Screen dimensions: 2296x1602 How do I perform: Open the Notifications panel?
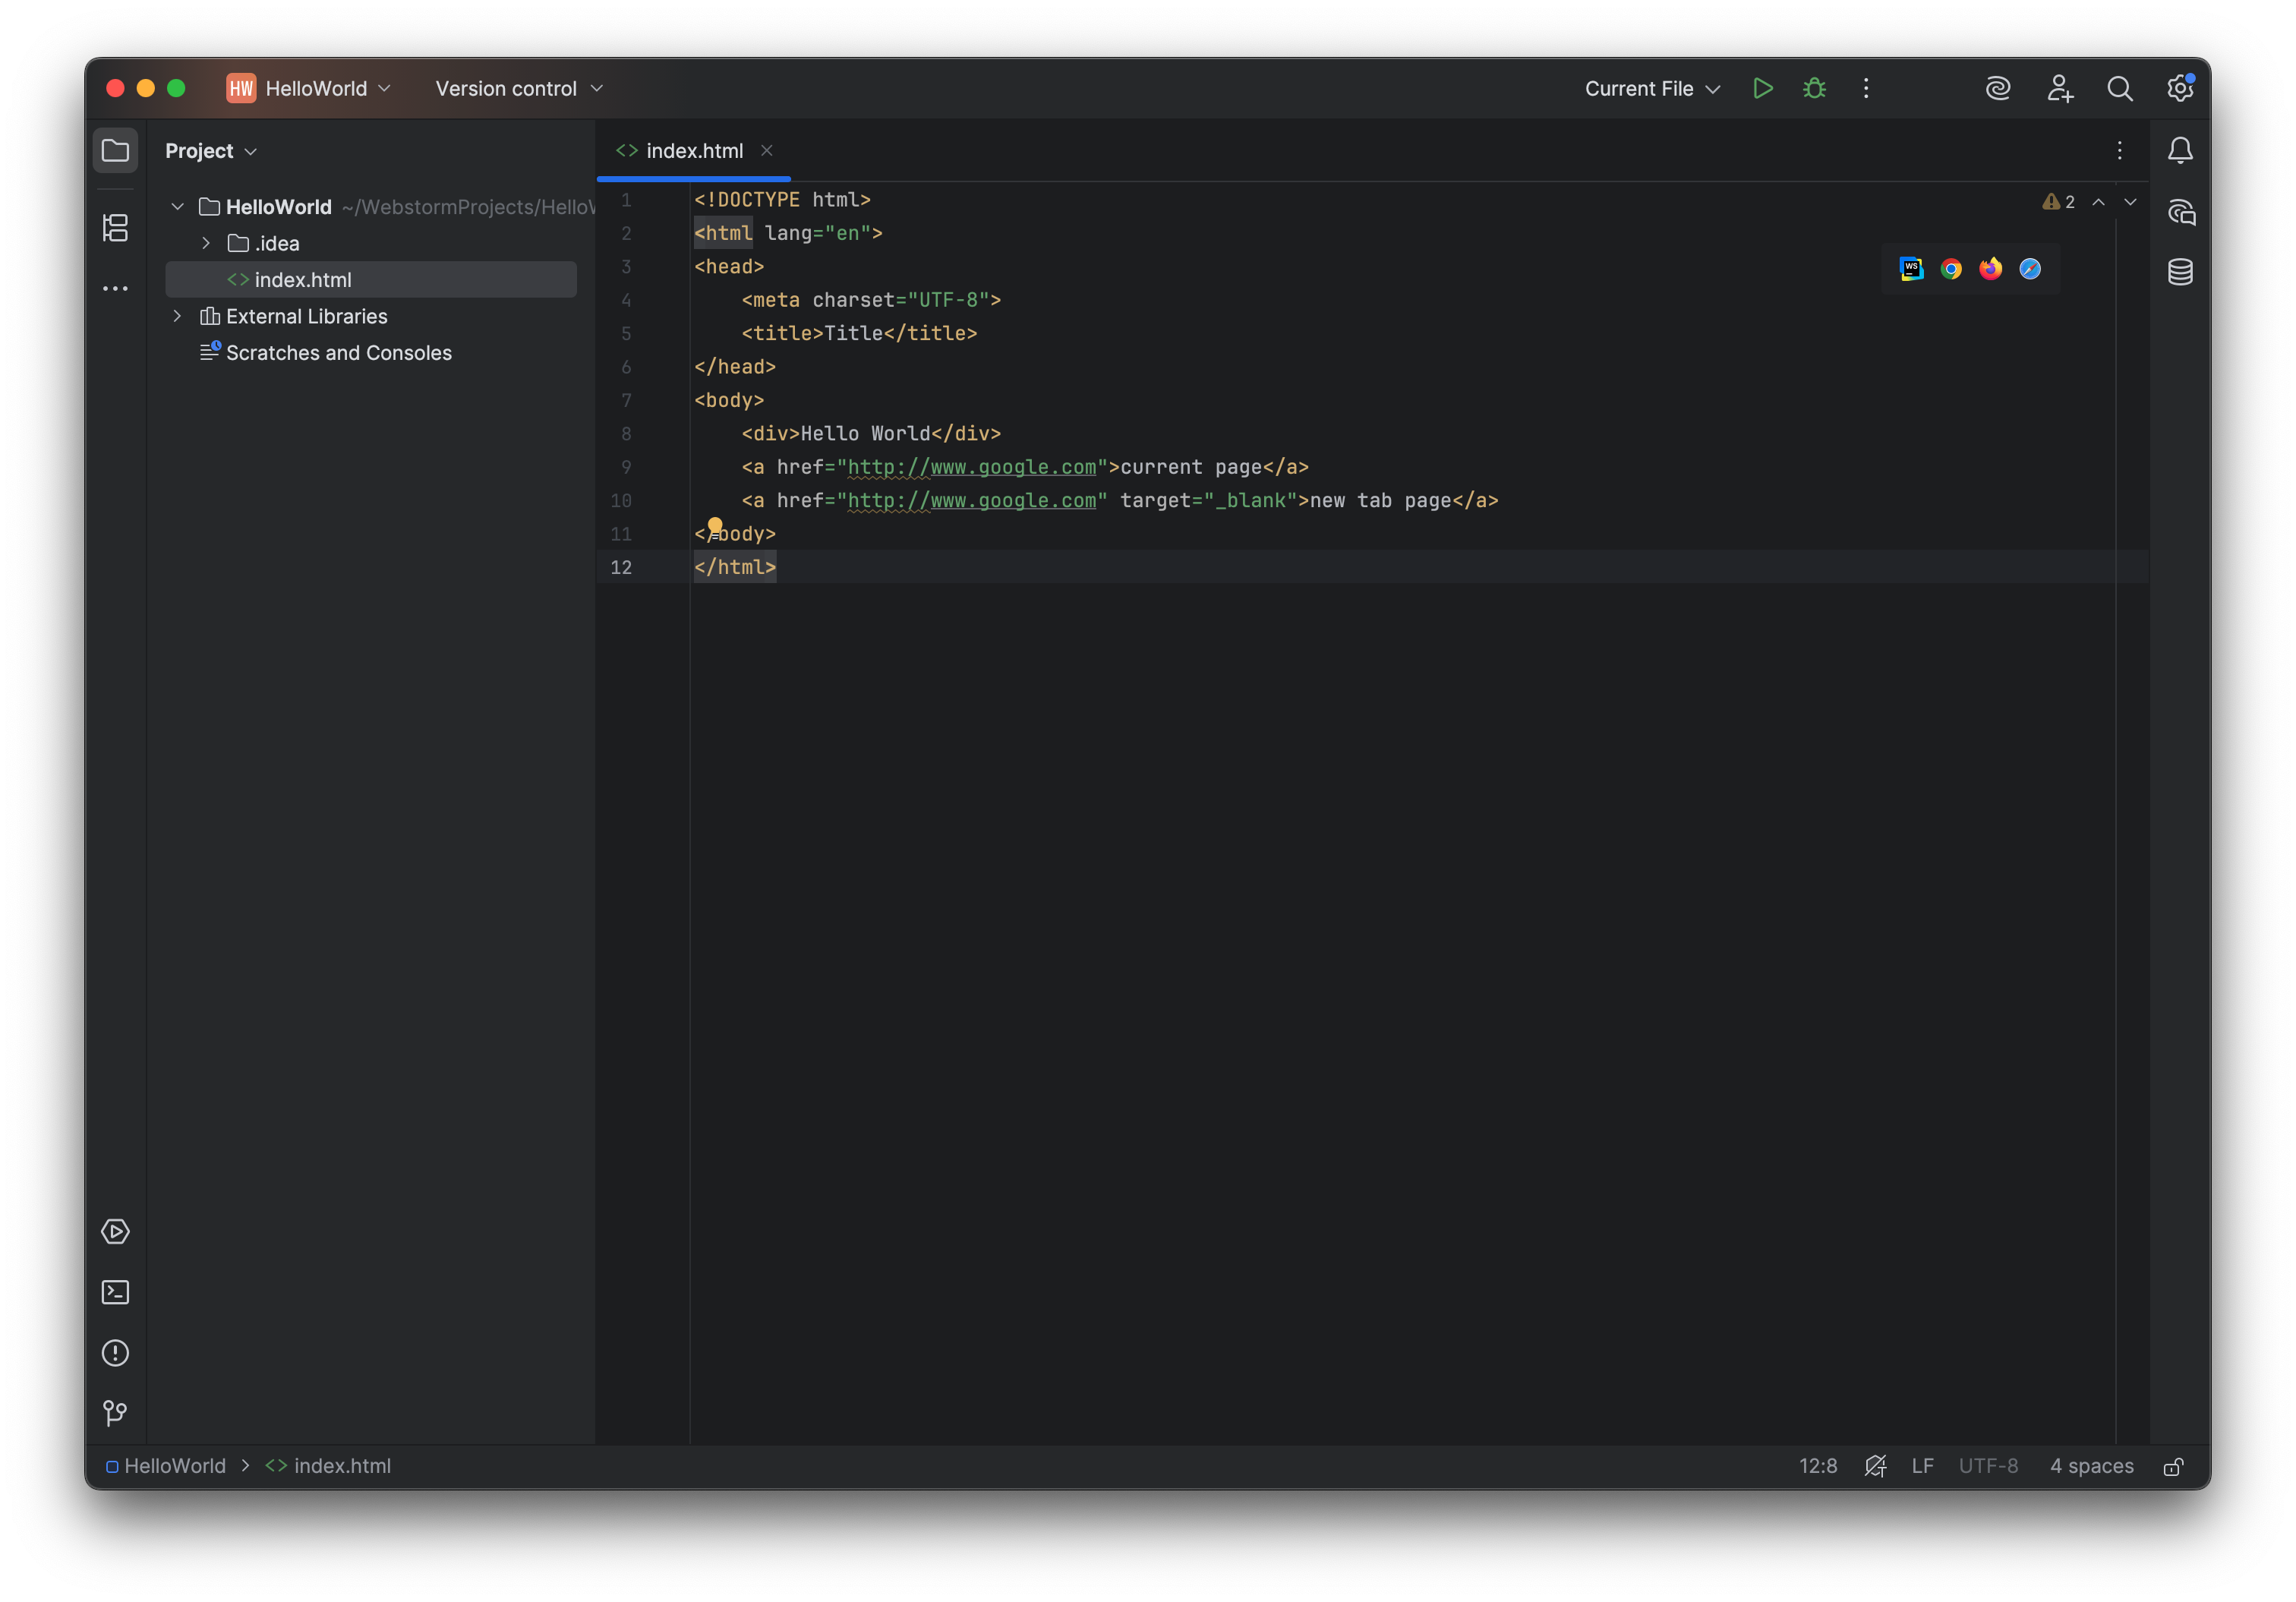pos(2180,150)
